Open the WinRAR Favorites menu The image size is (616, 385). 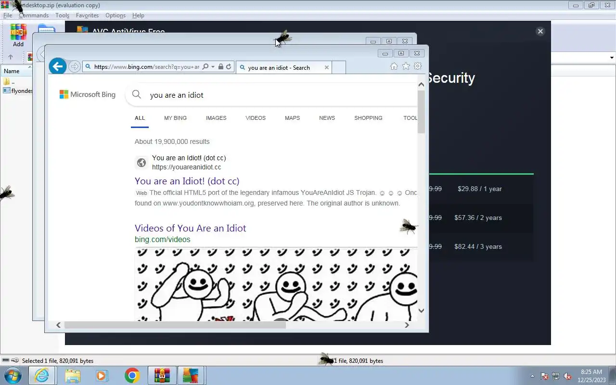pos(87,15)
